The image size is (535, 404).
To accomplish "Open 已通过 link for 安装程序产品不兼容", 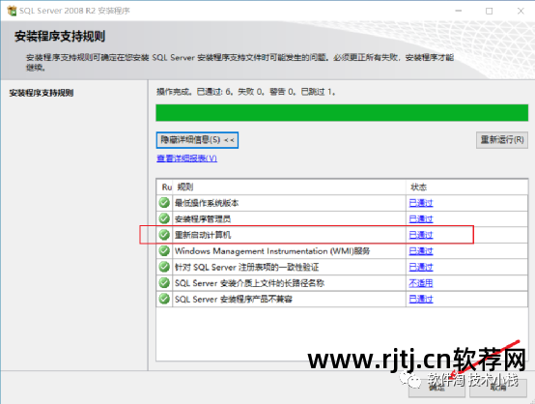I will pos(421,300).
